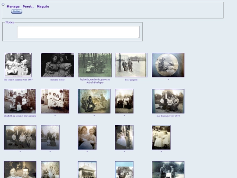The image size is (237, 178).
Task: Open bottom-row portrait of woman and mustached man
Action: [20, 170]
